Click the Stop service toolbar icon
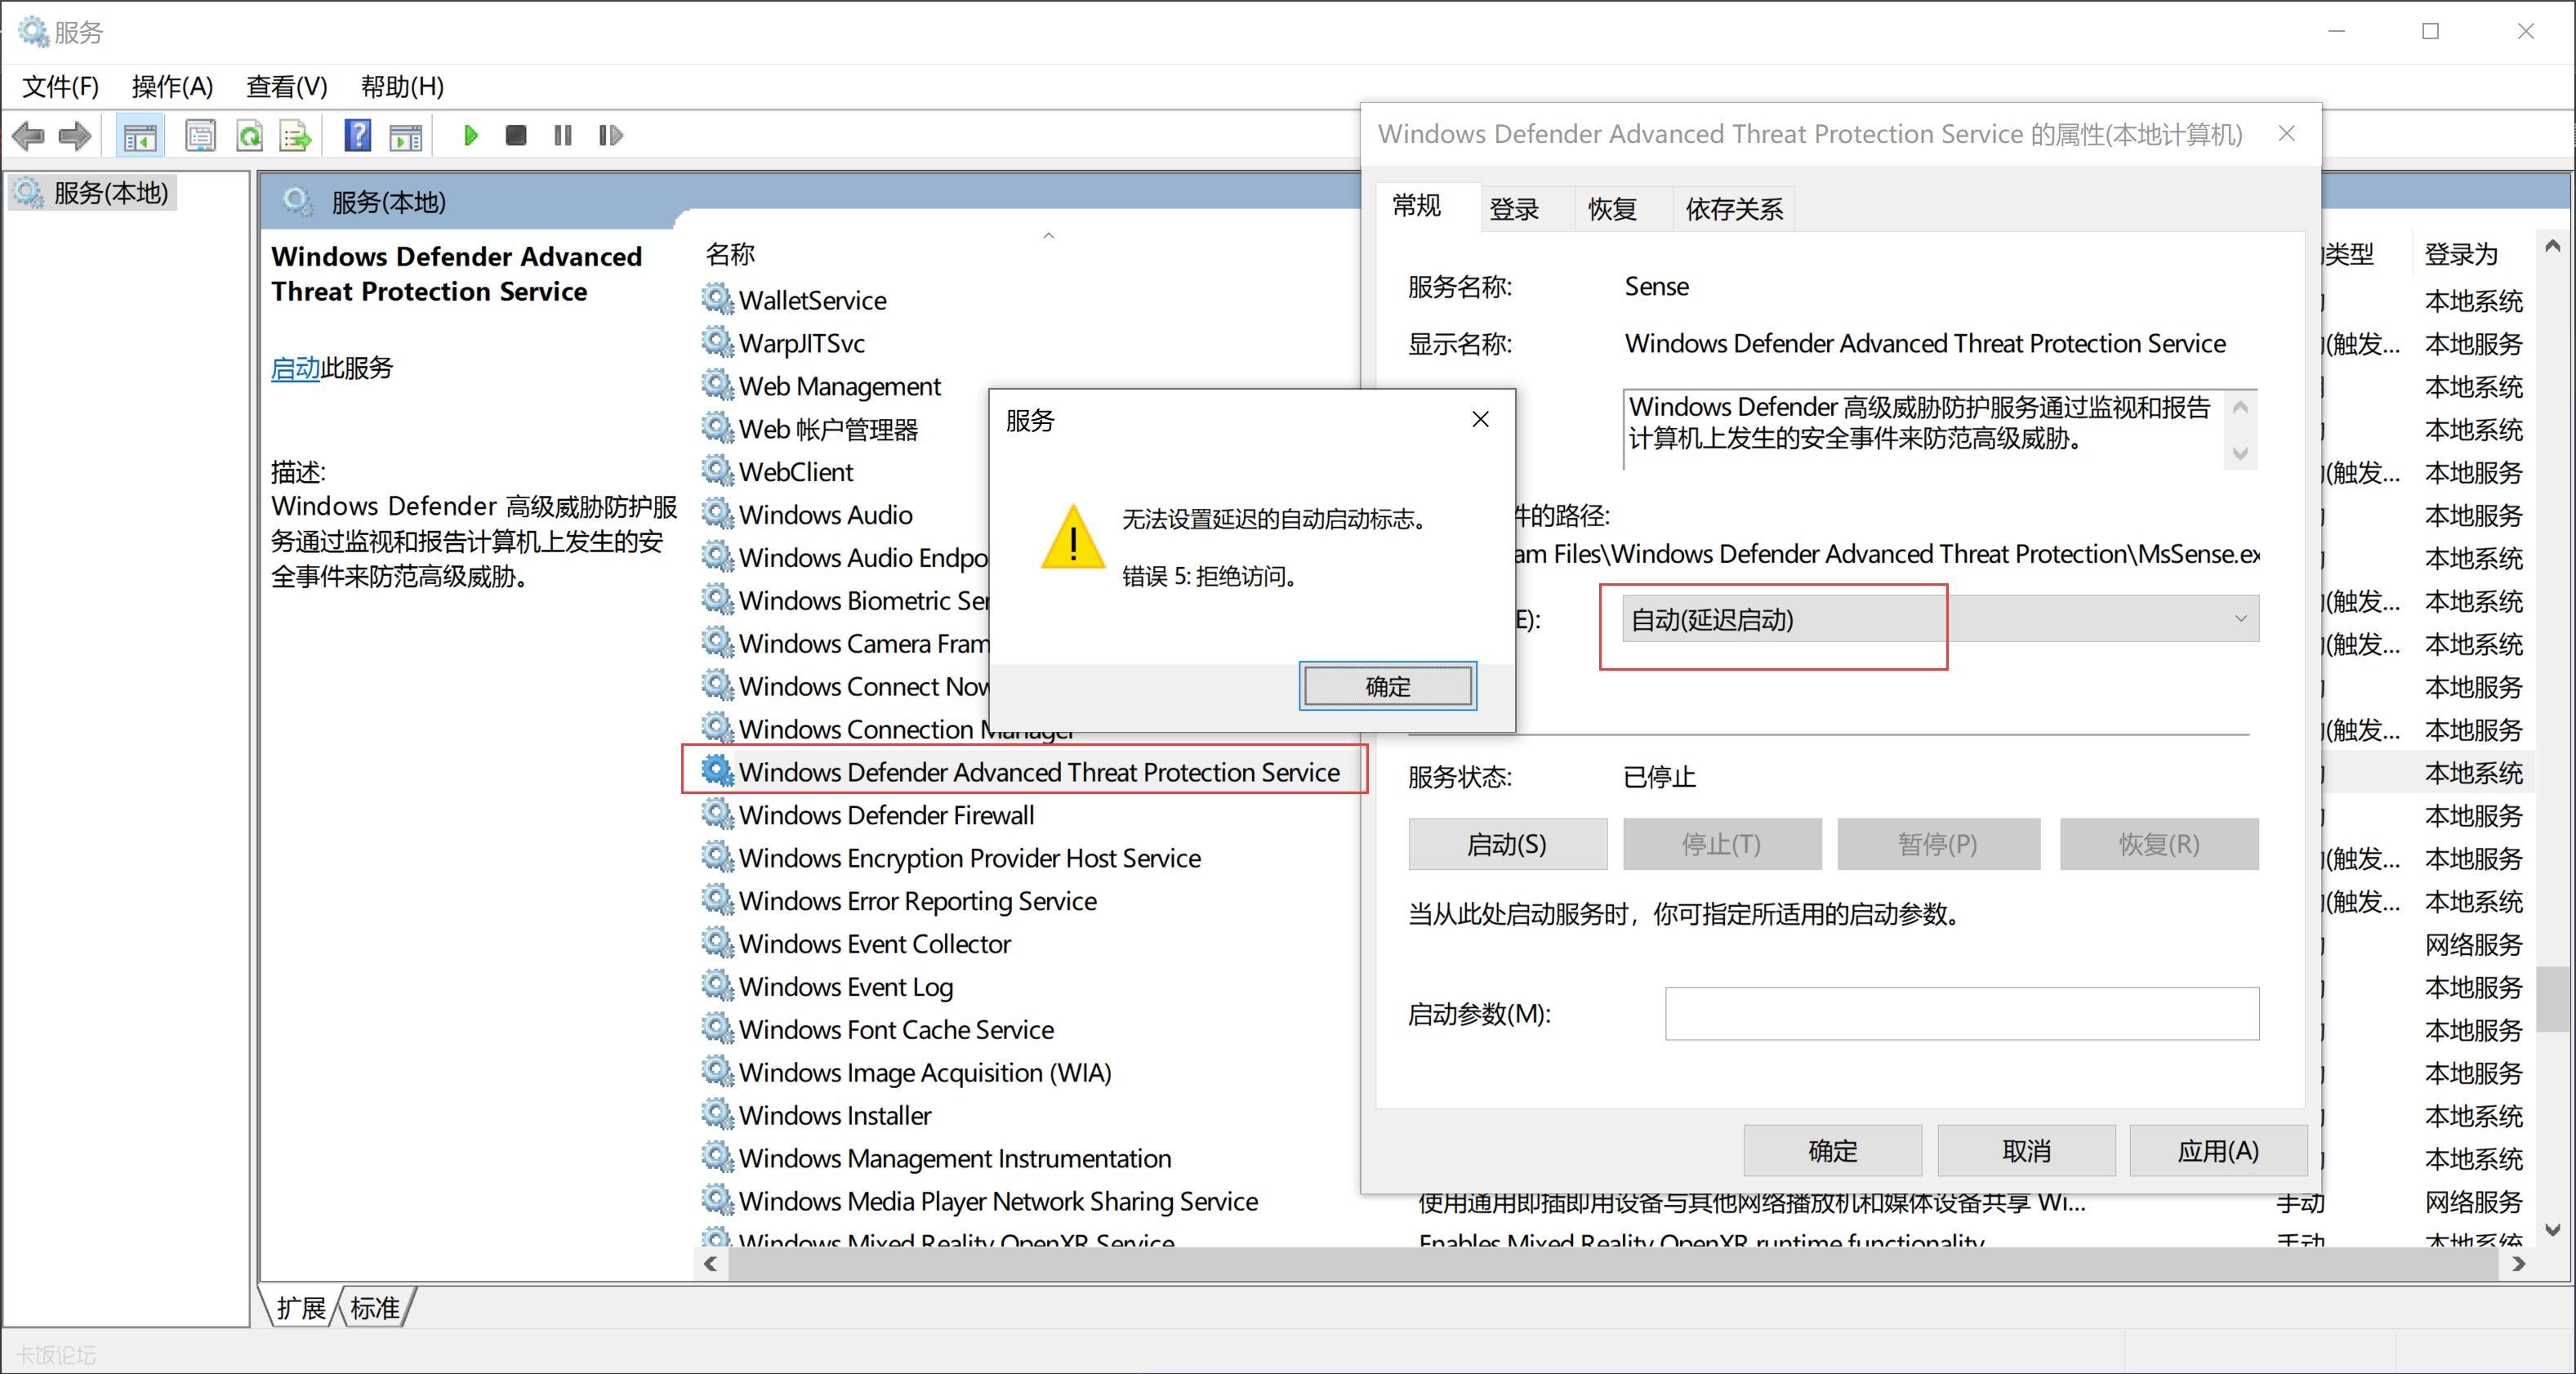Viewport: 2576px width, 1374px height. click(x=516, y=135)
